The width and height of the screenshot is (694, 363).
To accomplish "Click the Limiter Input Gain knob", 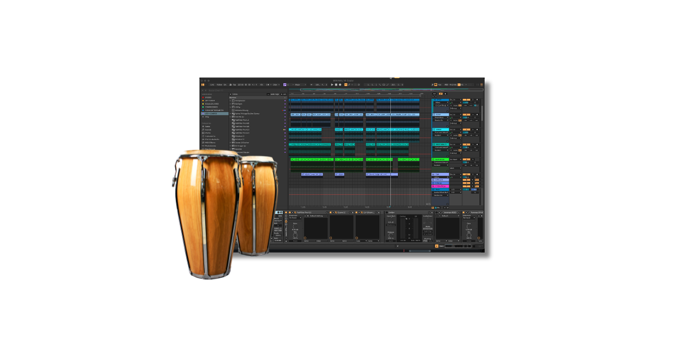I will pyautogui.click(x=391, y=219).
